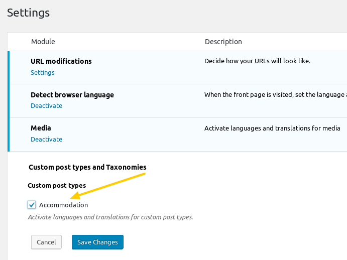
Task: Click the yellow arrow pointing at Accommodation
Action: 107,186
